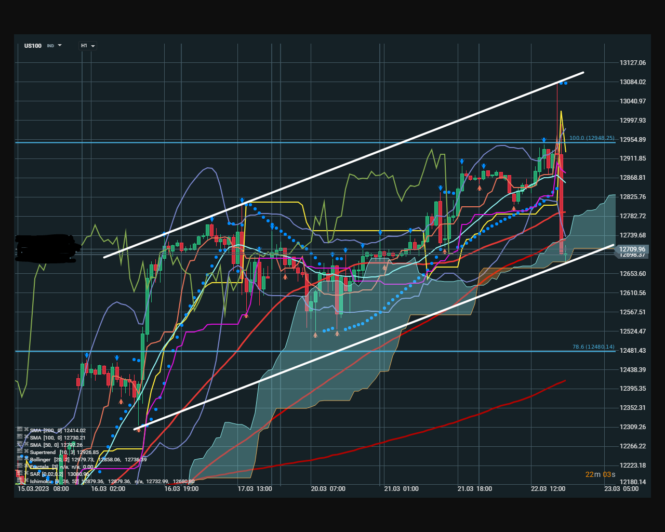Remove the Ichimoku indicator

pyautogui.click(x=26, y=481)
